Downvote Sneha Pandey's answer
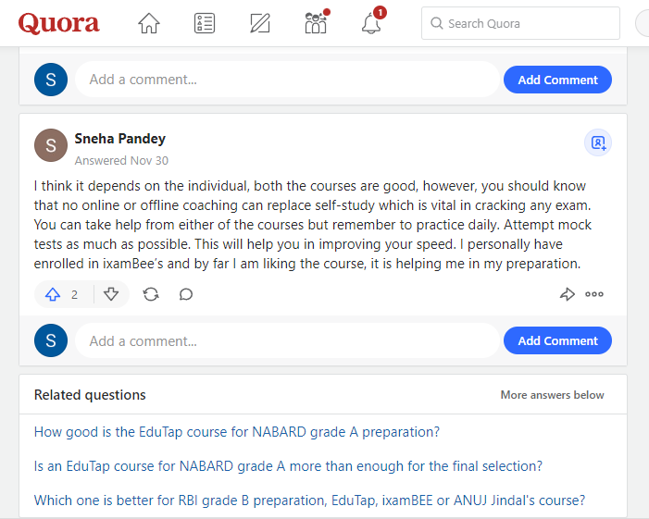649x519 pixels. [111, 294]
